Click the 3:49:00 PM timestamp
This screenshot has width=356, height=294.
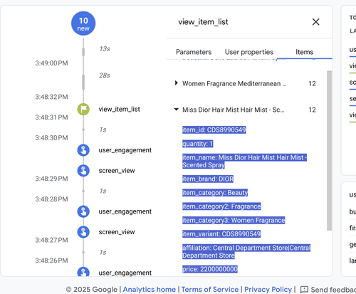(51, 63)
